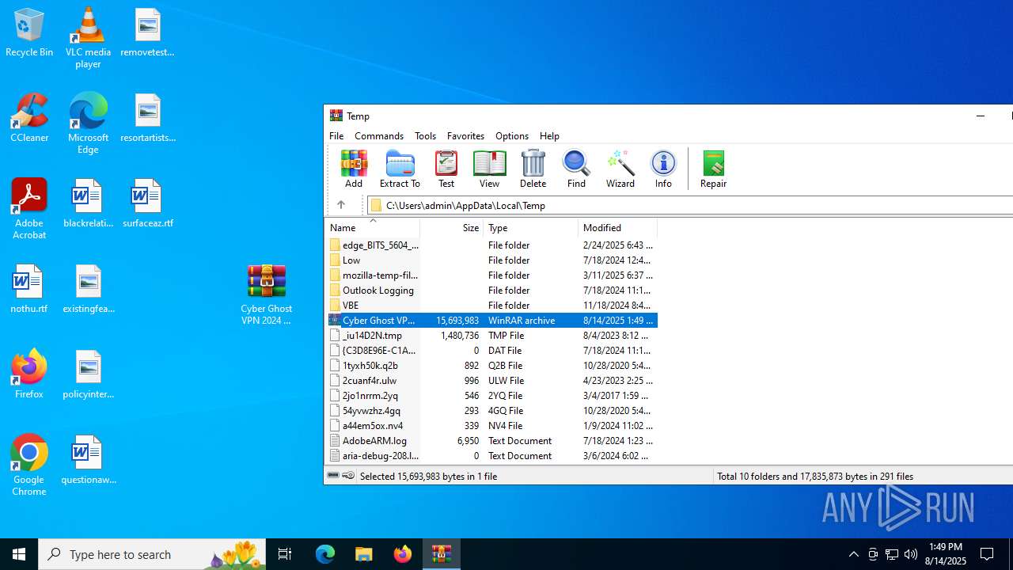1013x570 pixels.
Task: Select Cyber Ghost VPN 2024 desktop archive
Action: (267, 294)
